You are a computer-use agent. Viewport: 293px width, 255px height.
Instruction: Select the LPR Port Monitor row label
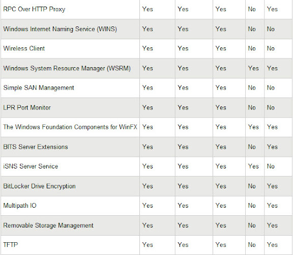(x=27, y=107)
